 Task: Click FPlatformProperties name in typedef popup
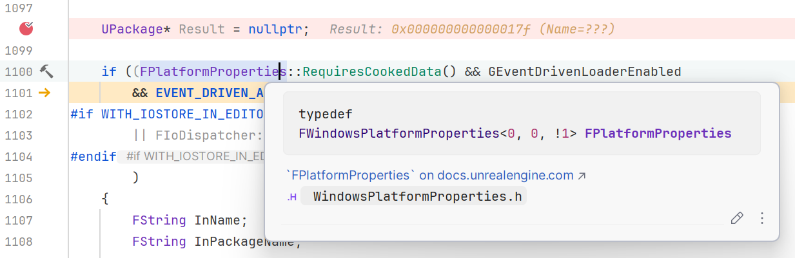[x=658, y=134]
